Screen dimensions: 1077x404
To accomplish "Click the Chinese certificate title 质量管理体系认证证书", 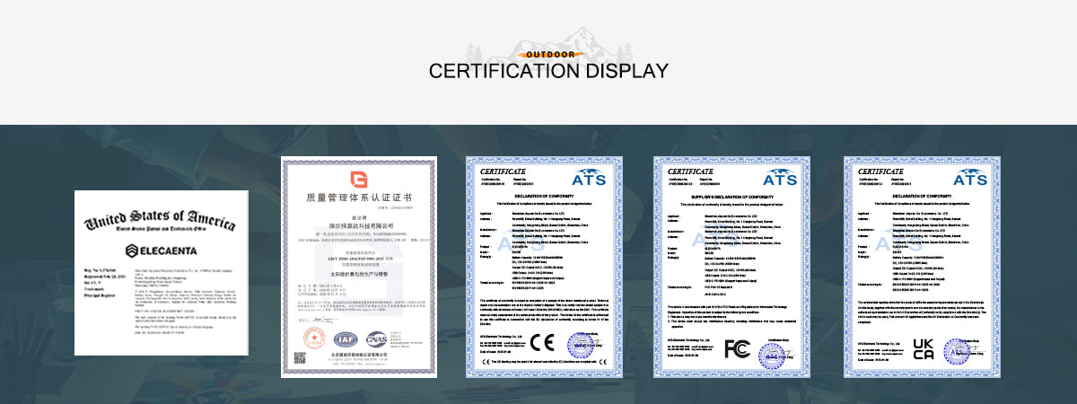I will [359, 197].
